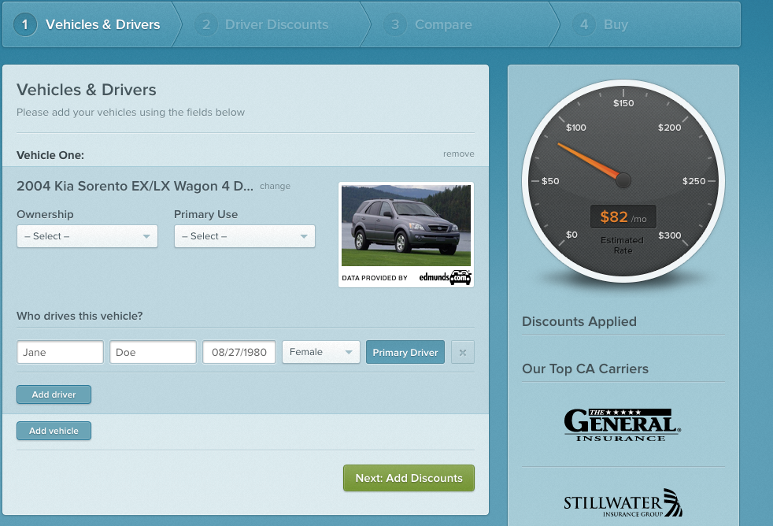Viewport: 773px width, 526px height.
Task: Remove Vehicle One via the remove link
Action: click(458, 154)
